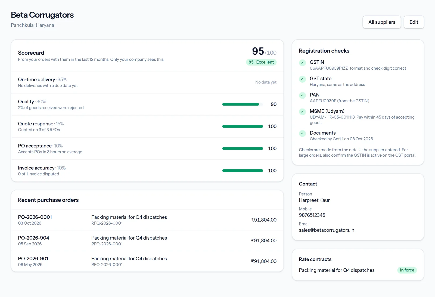Click the Edit supplier button
Viewport: 435px width, 297px height.
click(x=414, y=22)
